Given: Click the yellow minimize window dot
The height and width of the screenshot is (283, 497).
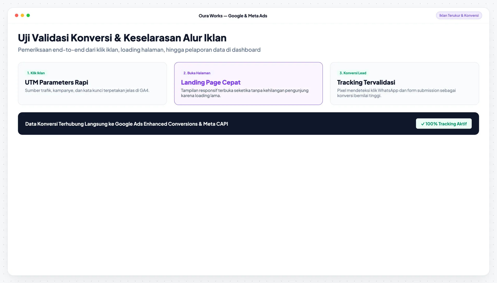Looking at the screenshot, I should click(22, 16).
